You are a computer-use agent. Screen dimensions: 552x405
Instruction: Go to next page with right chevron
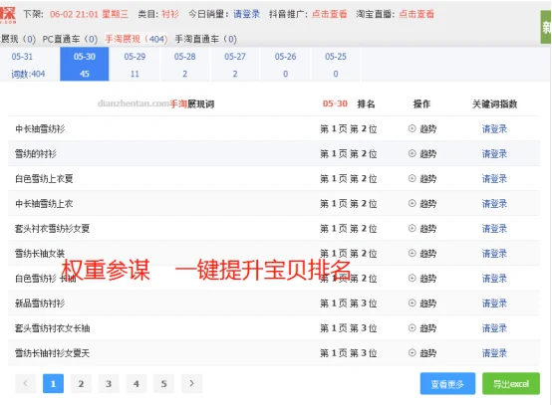click(191, 383)
